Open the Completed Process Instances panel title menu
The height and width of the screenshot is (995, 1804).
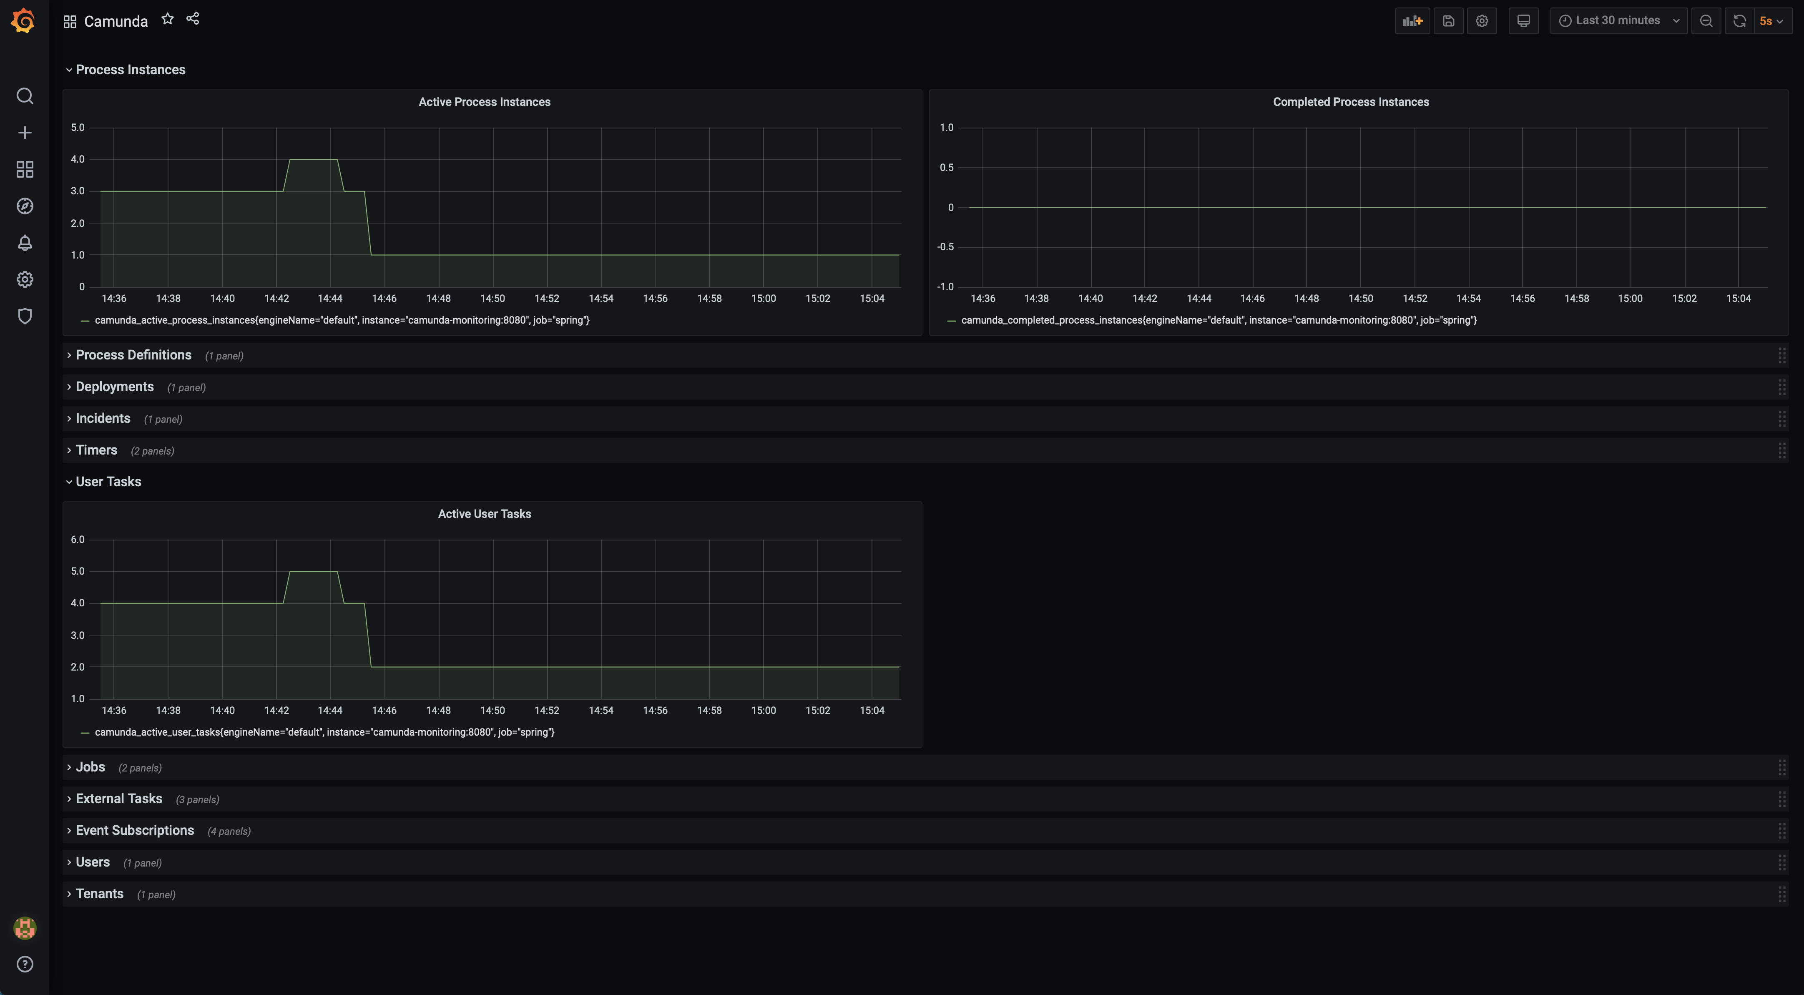point(1350,102)
